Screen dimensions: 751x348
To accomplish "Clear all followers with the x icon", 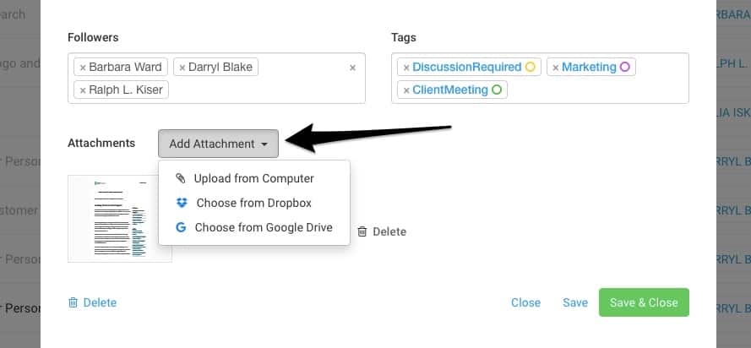I will coord(352,68).
